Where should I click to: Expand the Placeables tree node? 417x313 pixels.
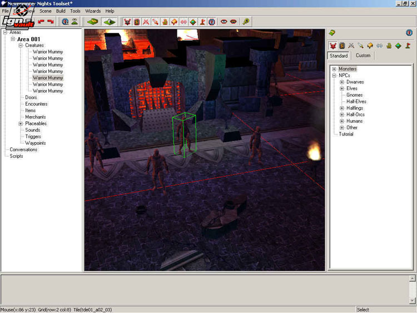21,123
